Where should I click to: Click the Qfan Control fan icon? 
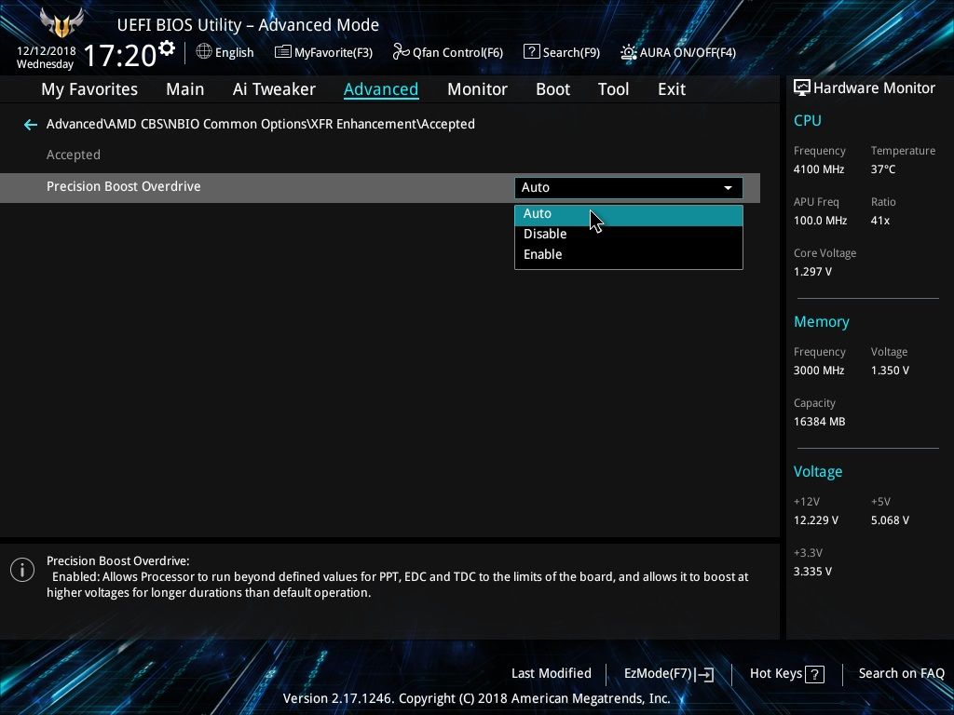coord(401,52)
